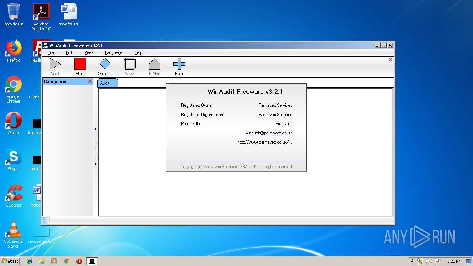The image size is (473, 266).
Task: Click the Categories panel header
Action: tap(68, 82)
